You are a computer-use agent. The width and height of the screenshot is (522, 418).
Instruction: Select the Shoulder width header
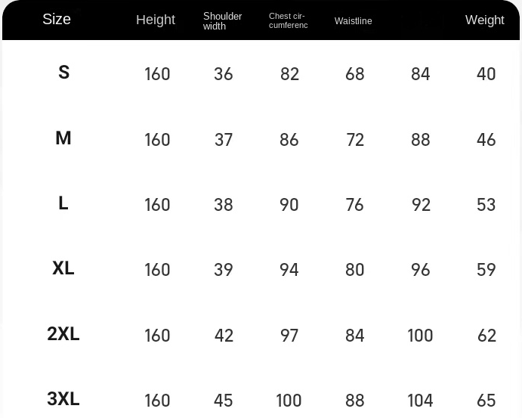(222, 21)
